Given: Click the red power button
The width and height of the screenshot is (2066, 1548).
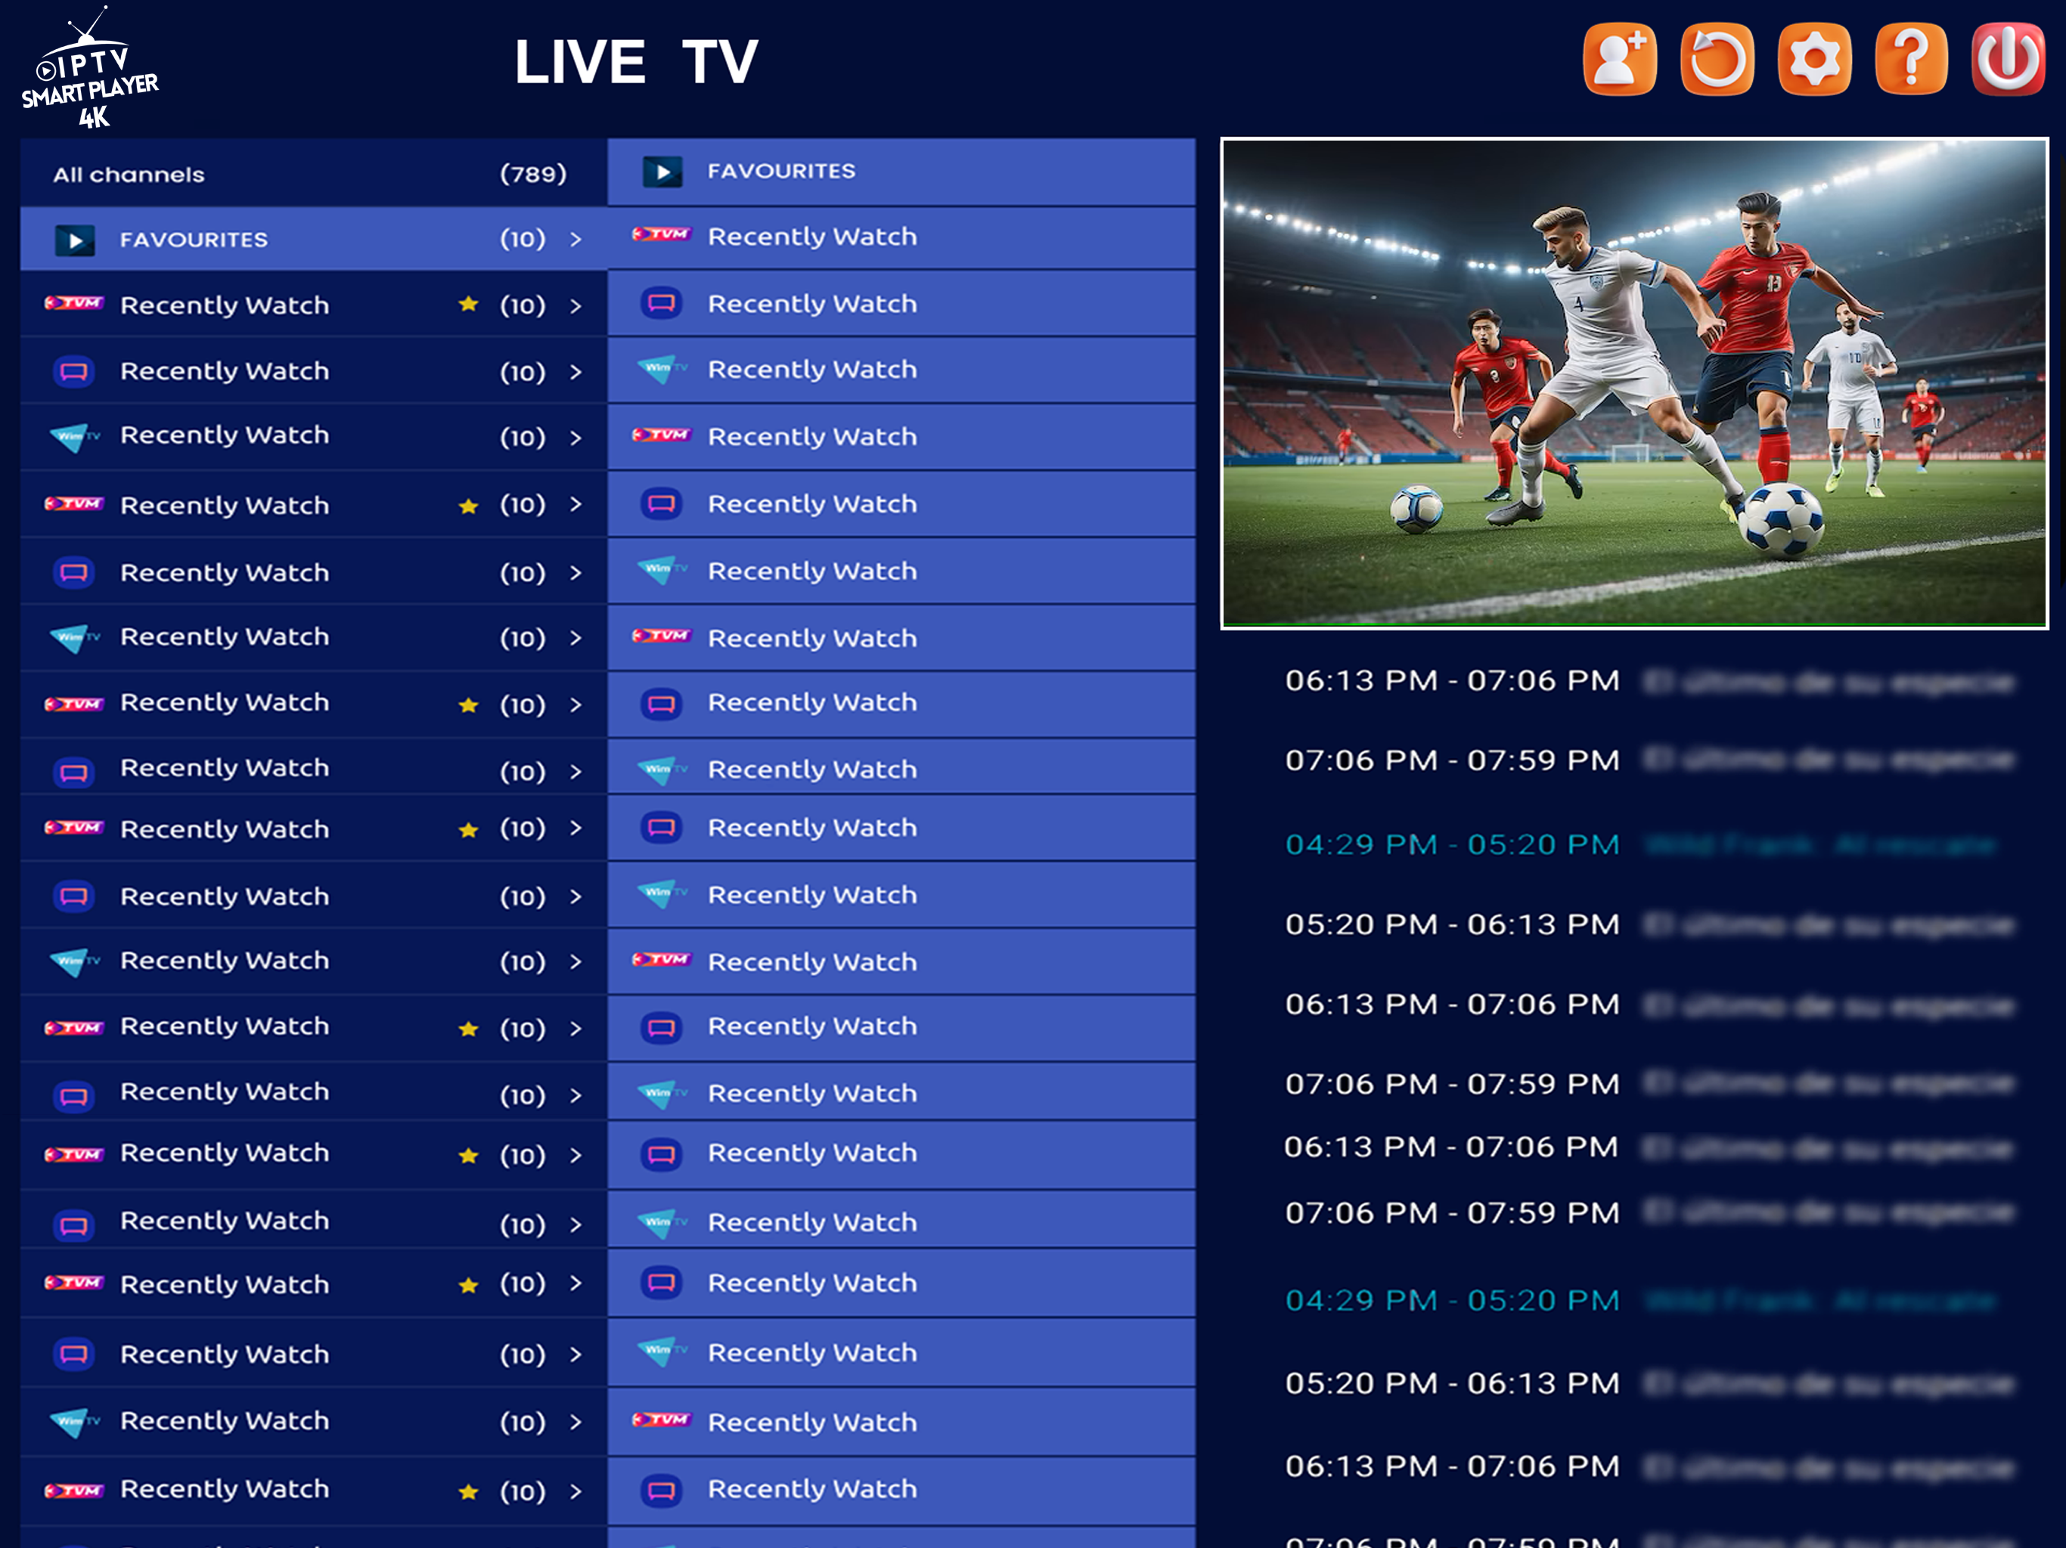Looking at the screenshot, I should pos(2008,60).
